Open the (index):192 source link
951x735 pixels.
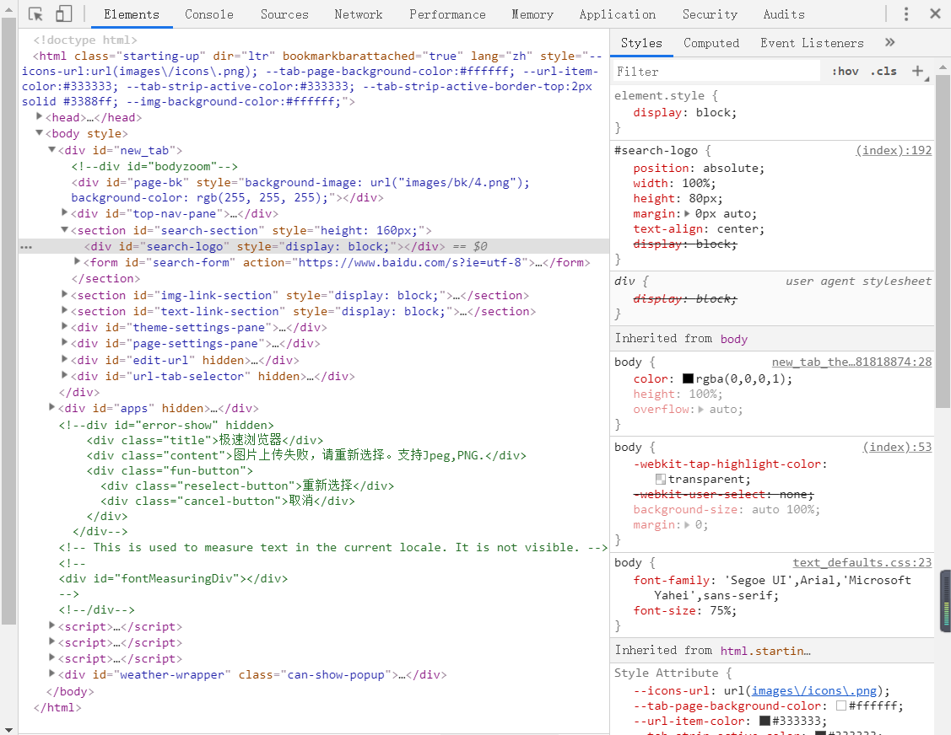point(894,150)
